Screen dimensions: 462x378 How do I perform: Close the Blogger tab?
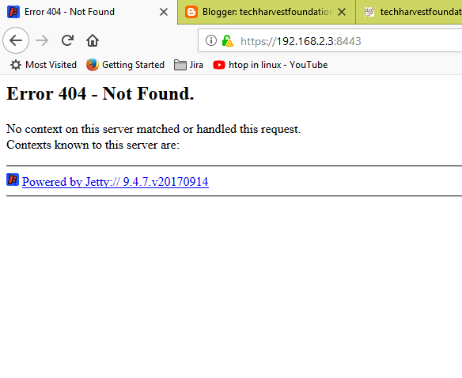pos(342,12)
